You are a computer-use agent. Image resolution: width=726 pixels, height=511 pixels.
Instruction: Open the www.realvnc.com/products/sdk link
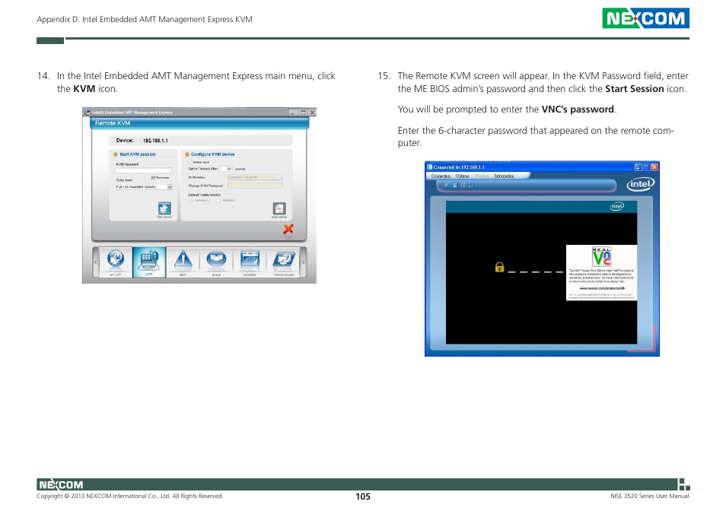[x=602, y=288]
